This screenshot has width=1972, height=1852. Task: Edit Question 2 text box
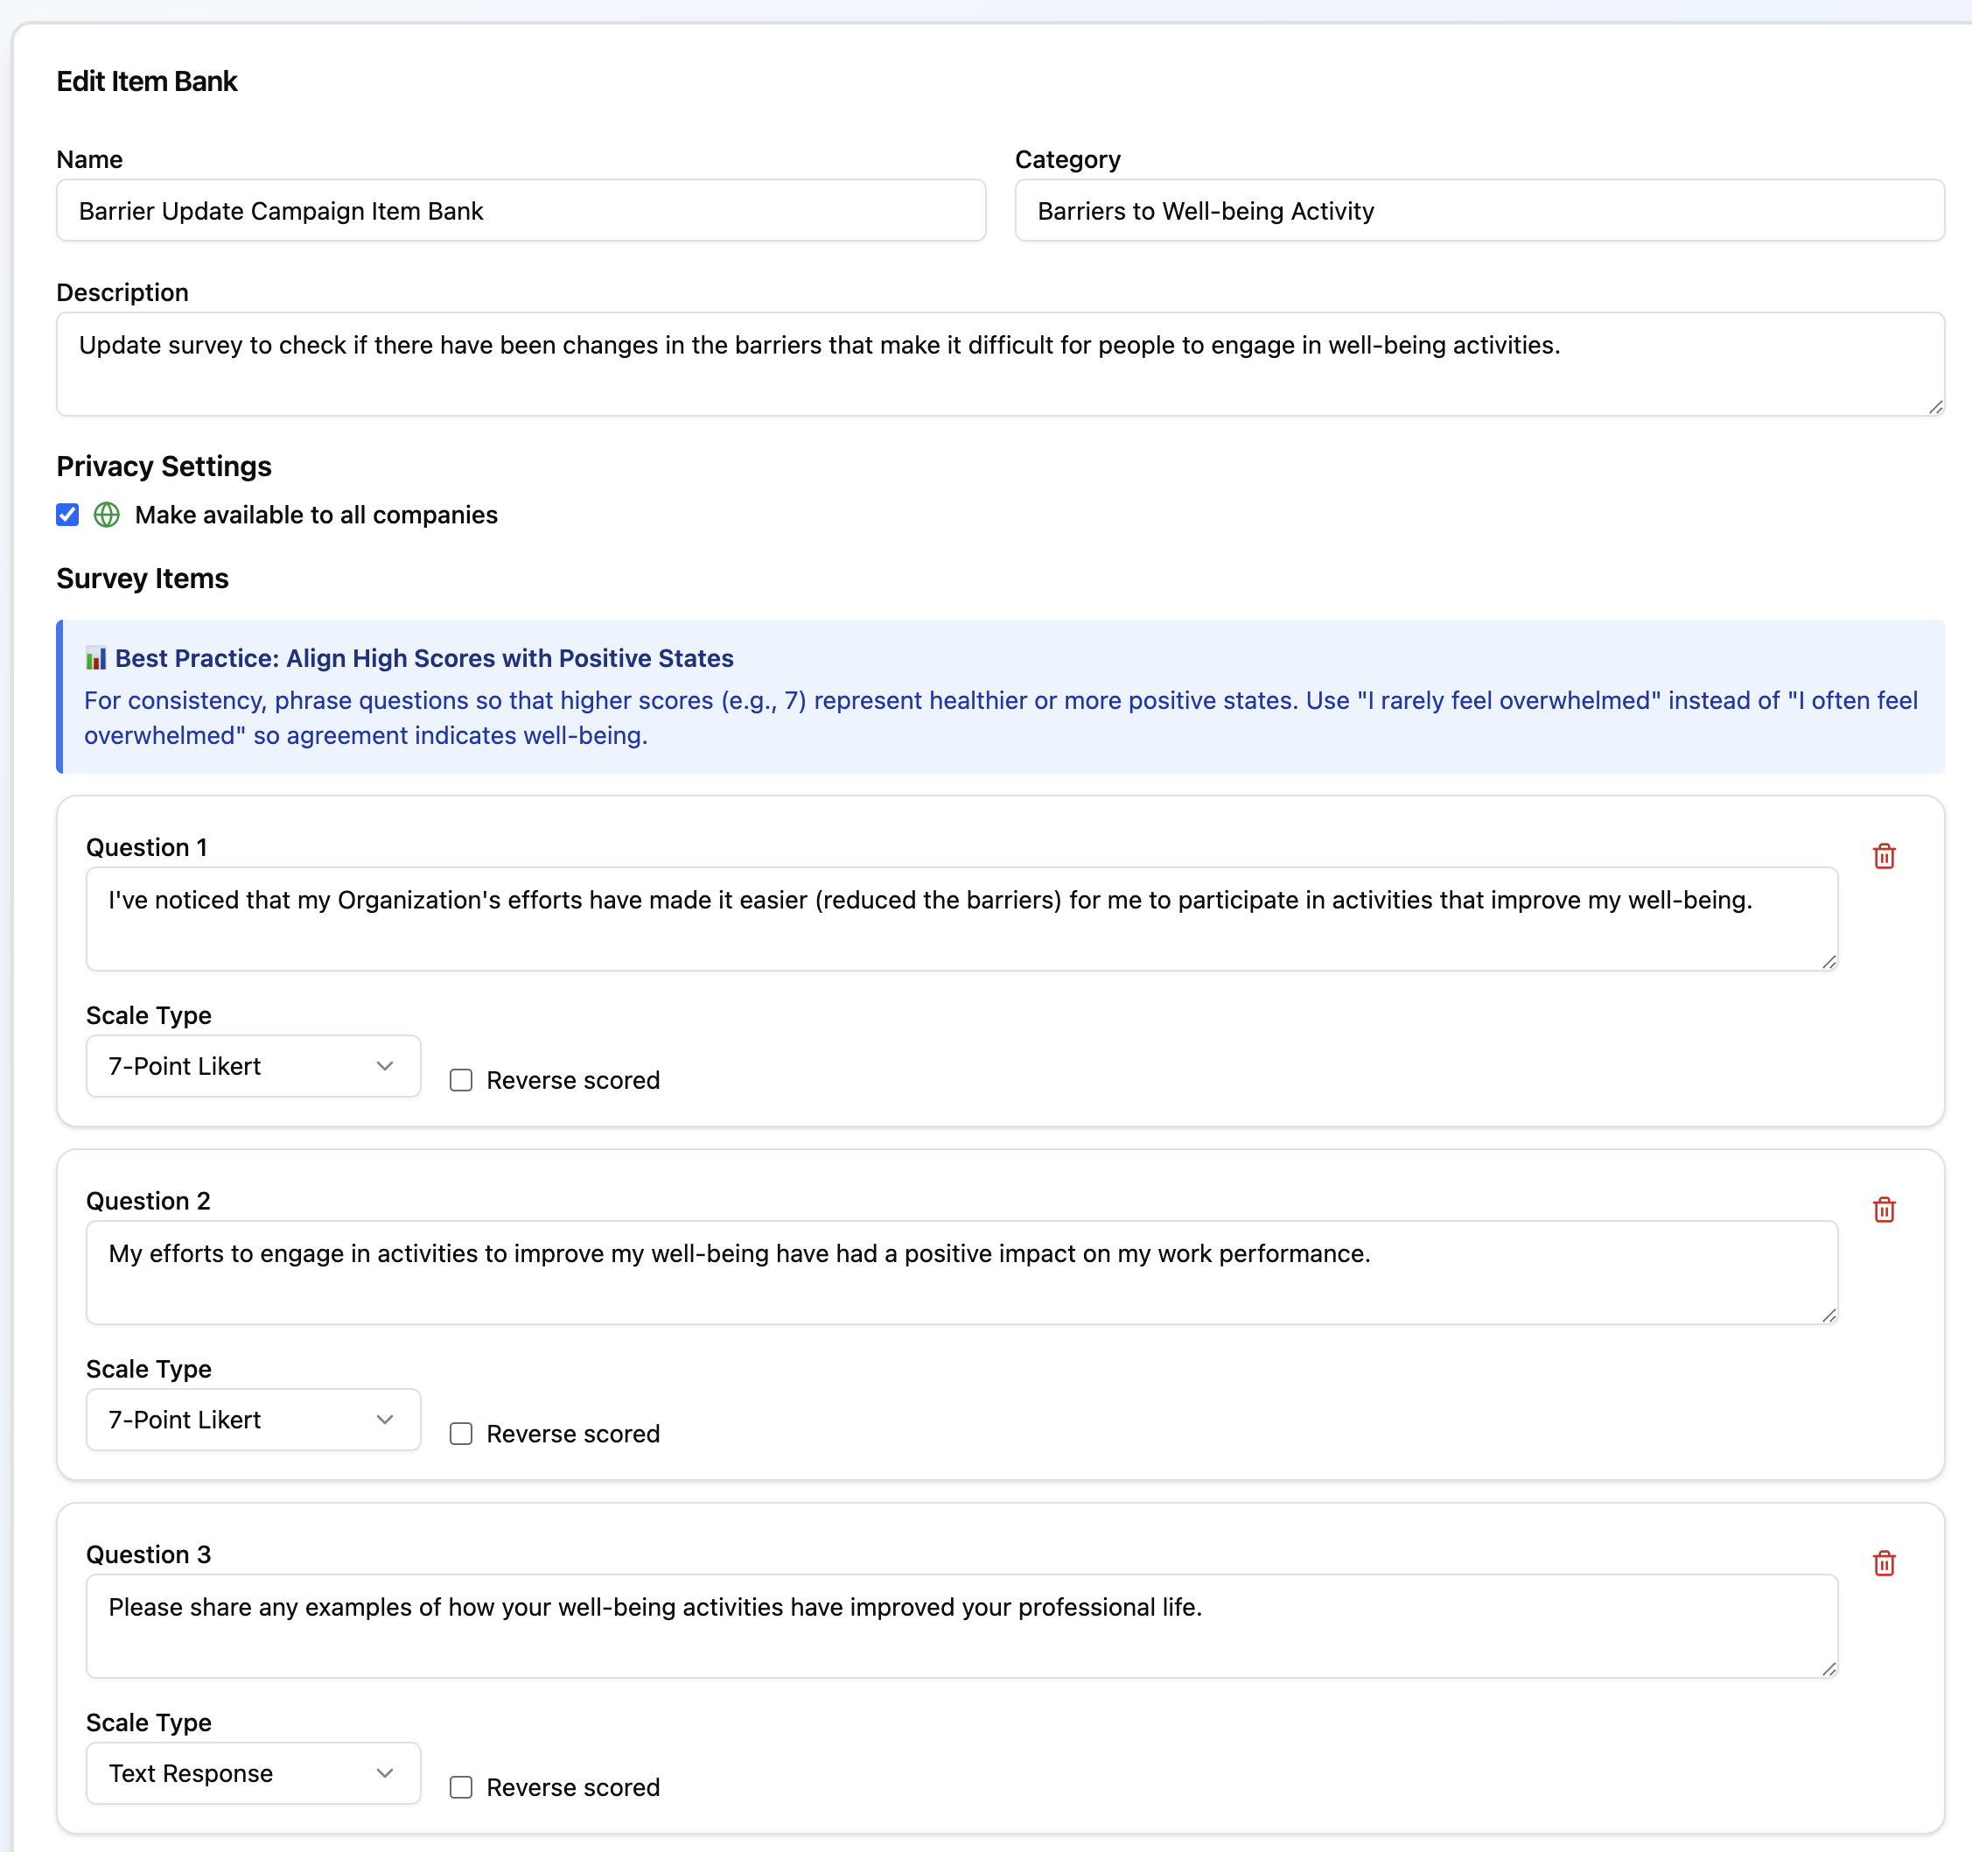coord(961,1272)
